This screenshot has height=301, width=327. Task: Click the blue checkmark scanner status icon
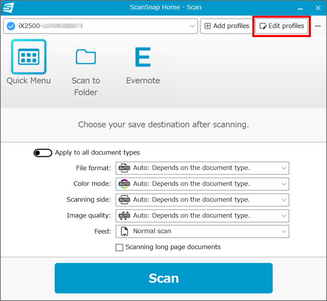[11, 26]
